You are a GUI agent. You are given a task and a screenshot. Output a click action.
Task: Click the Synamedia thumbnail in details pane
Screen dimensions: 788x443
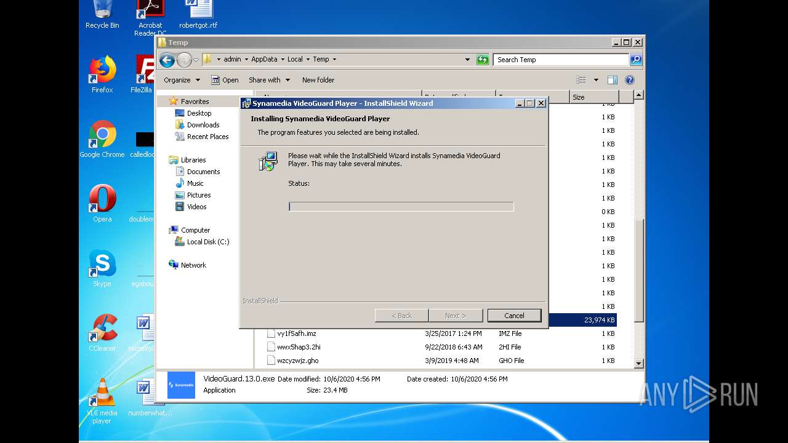point(181,385)
